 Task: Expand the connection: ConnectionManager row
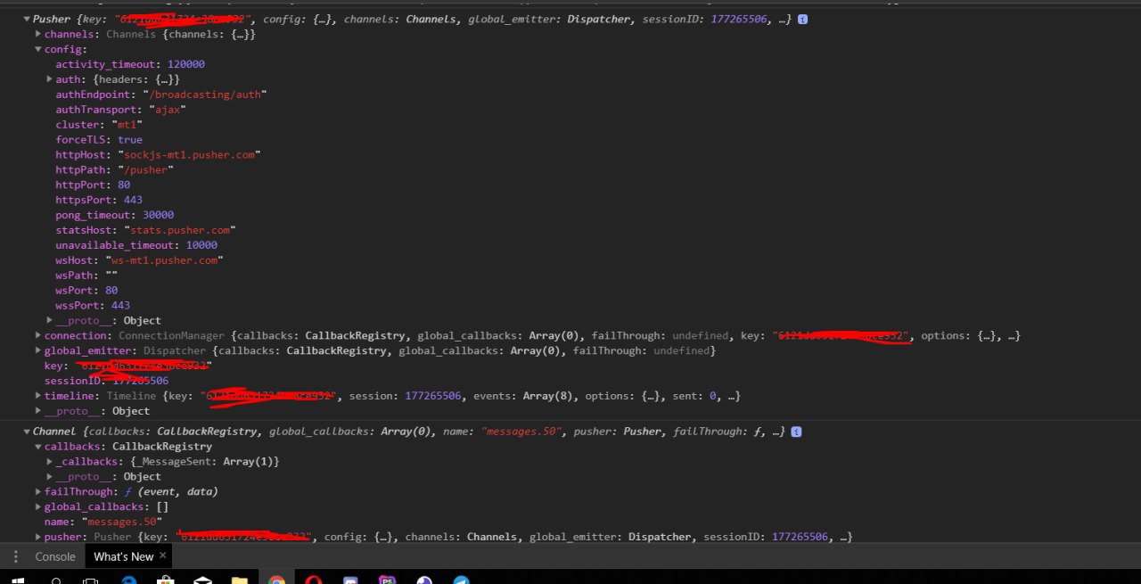(x=37, y=335)
